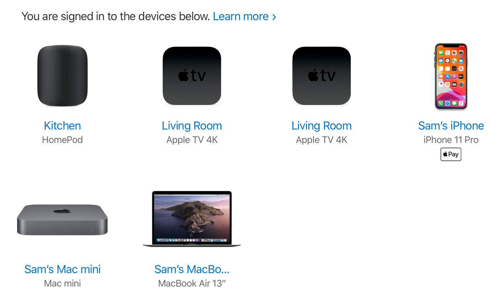Click the Mac mini model label
The width and height of the screenshot is (498, 304).
(x=63, y=284)
